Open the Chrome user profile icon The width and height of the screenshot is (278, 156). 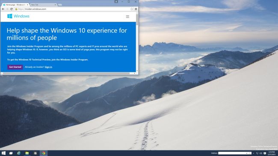click(x=116, y=2)
